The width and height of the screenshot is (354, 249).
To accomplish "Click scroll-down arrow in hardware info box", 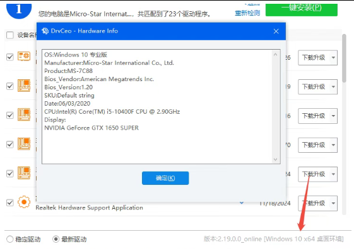I will coord(275,160).
